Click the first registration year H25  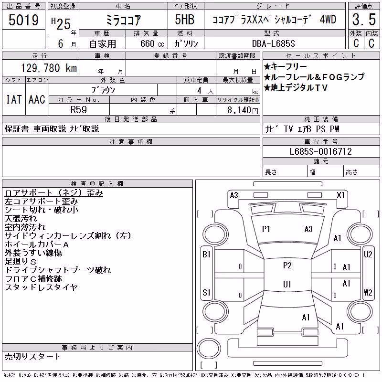click(61, 23)
